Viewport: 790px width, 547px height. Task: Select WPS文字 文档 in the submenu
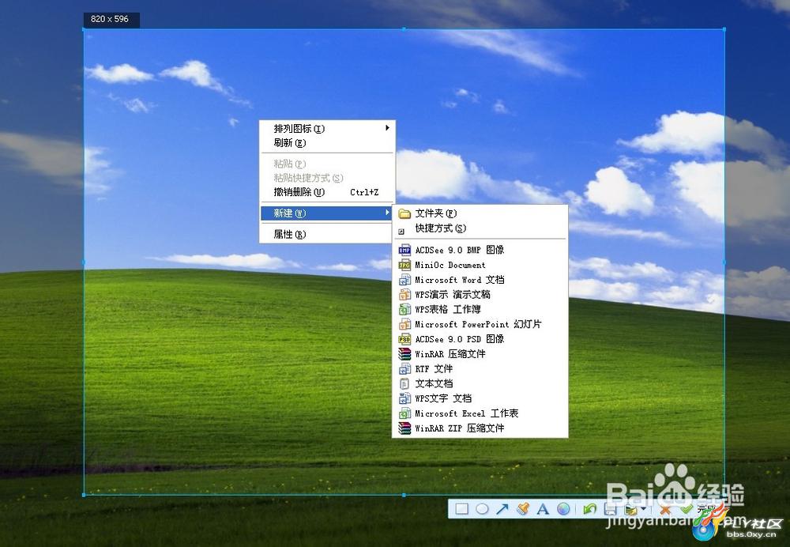[x=480, y=398]
